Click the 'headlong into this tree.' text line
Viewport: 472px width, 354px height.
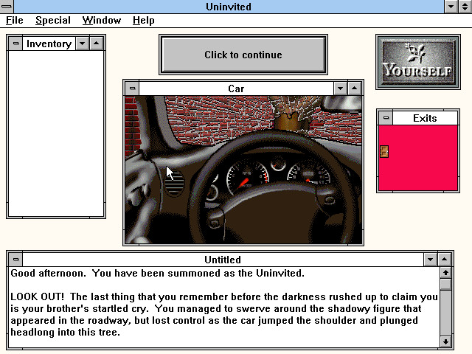tap(66, 333)
